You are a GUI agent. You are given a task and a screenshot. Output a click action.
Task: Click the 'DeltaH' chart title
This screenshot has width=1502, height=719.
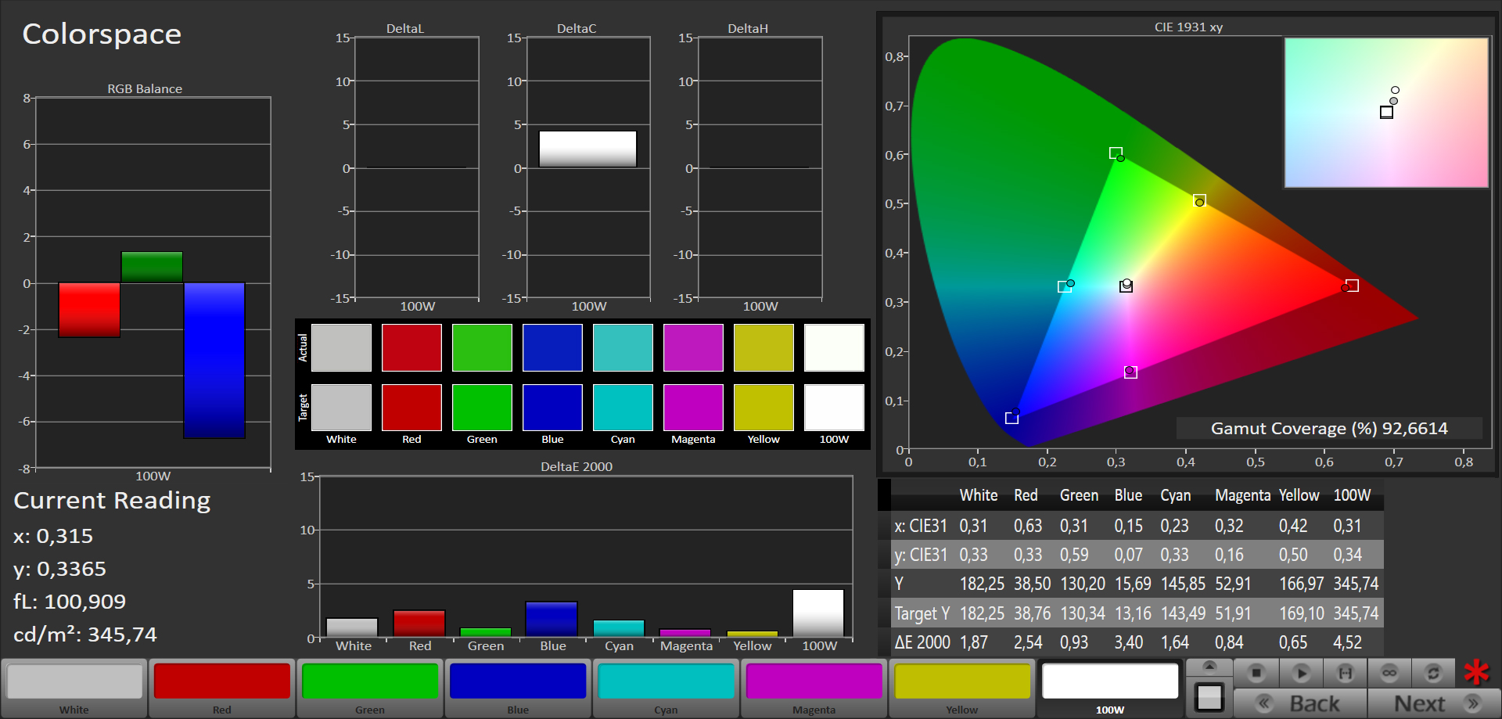click(x=748, y=28)
